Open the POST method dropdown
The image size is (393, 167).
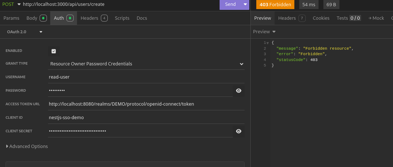[11, 4]
